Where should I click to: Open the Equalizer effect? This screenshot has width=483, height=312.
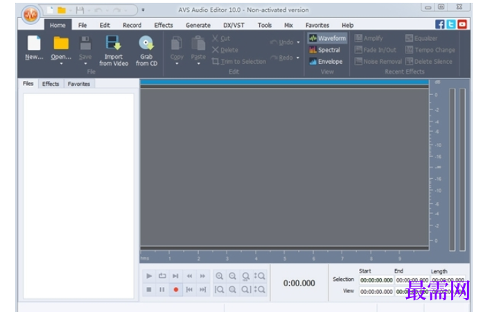421,38
